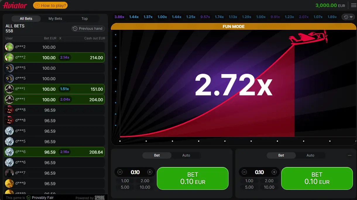
Task: Click the minus icon in left bet panel
Action: [x=120, y=172]
